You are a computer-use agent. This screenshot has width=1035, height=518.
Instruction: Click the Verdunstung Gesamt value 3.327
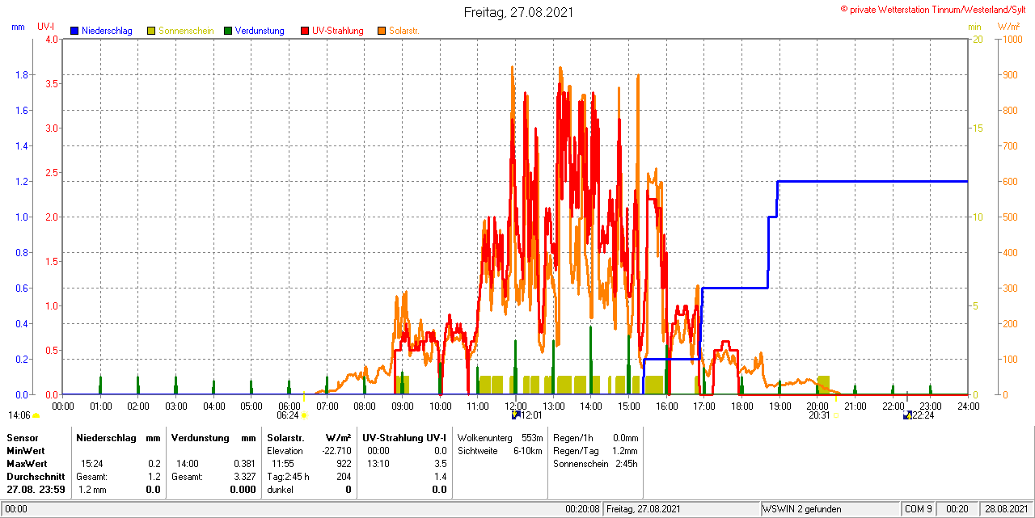point(244,477)
